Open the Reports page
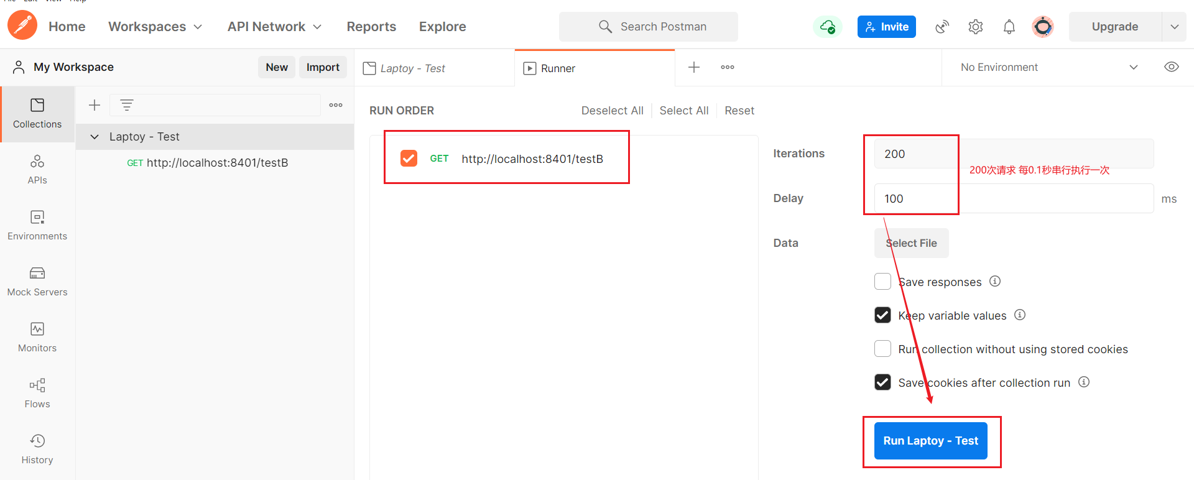This screenshot has height=480, width=1194. tap(371, 27)
